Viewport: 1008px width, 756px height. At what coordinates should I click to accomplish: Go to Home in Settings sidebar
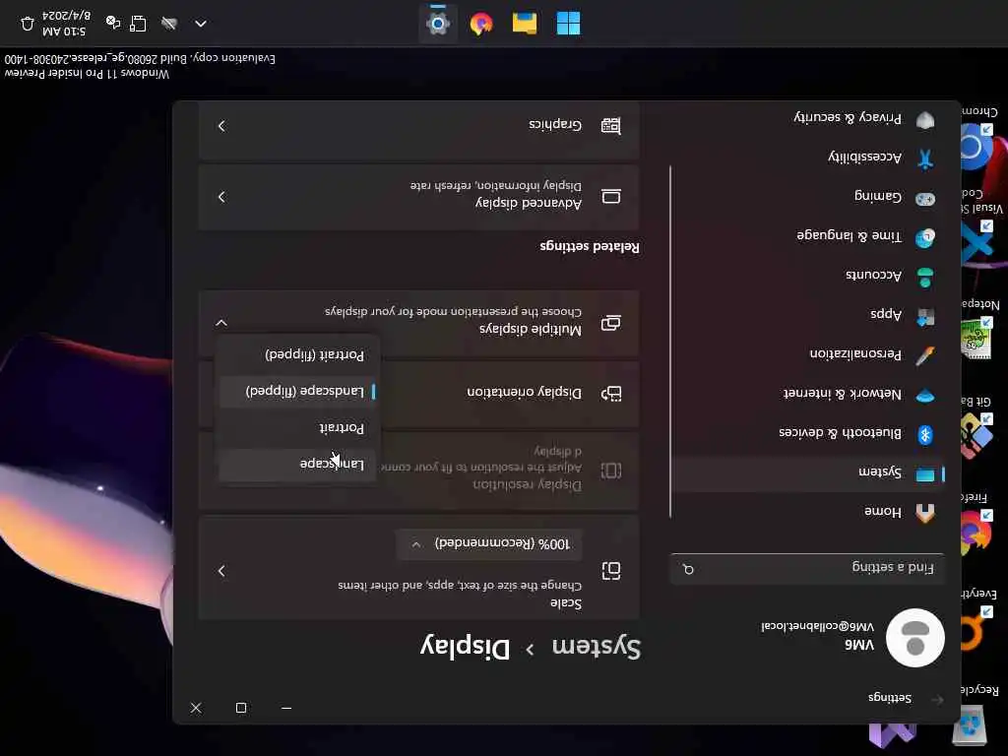(807, 512)
